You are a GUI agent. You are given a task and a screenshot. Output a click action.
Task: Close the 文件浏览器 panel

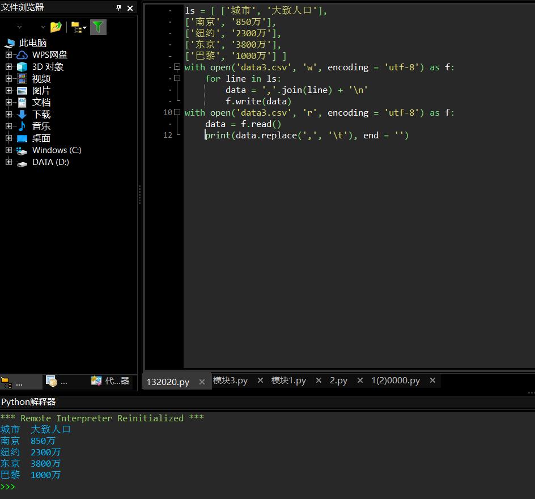tap(130, 8)
